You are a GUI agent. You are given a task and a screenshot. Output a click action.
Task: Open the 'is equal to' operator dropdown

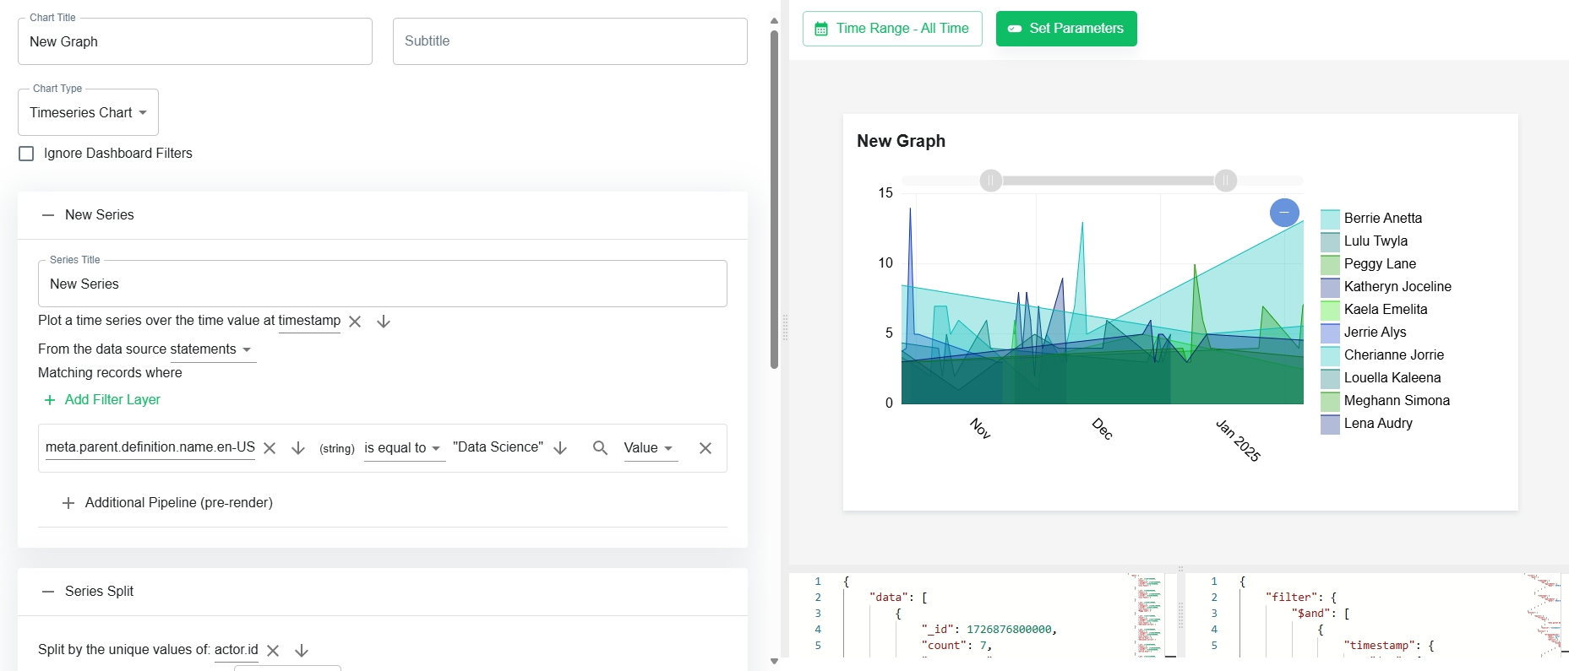(x=403, y=448)
